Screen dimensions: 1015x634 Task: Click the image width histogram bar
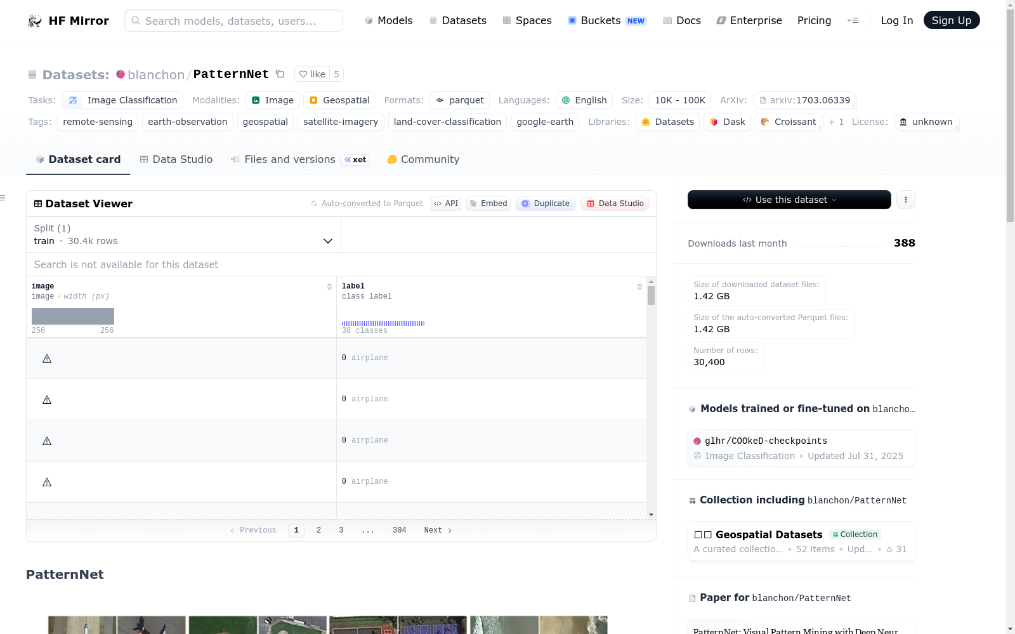click(73, 316)
